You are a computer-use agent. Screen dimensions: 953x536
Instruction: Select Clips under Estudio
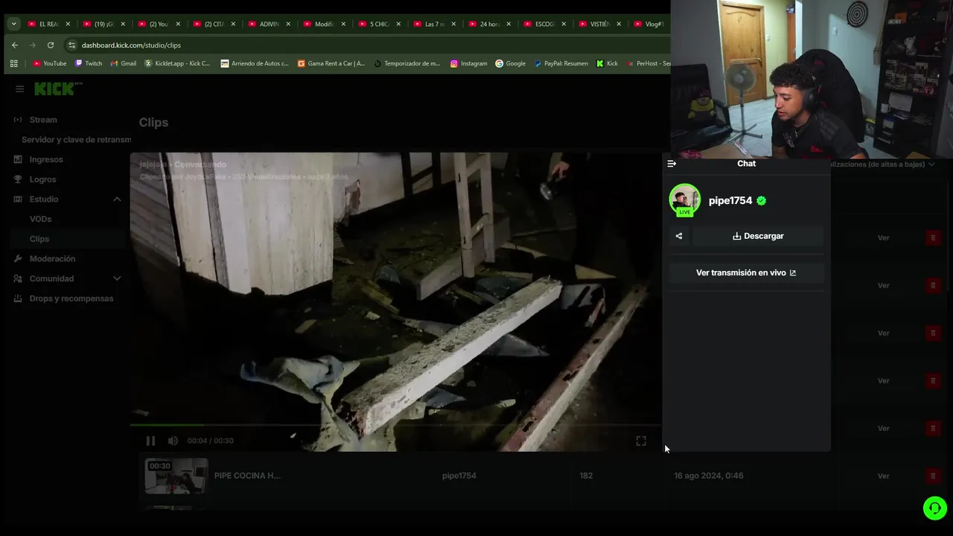pos(39,239)
